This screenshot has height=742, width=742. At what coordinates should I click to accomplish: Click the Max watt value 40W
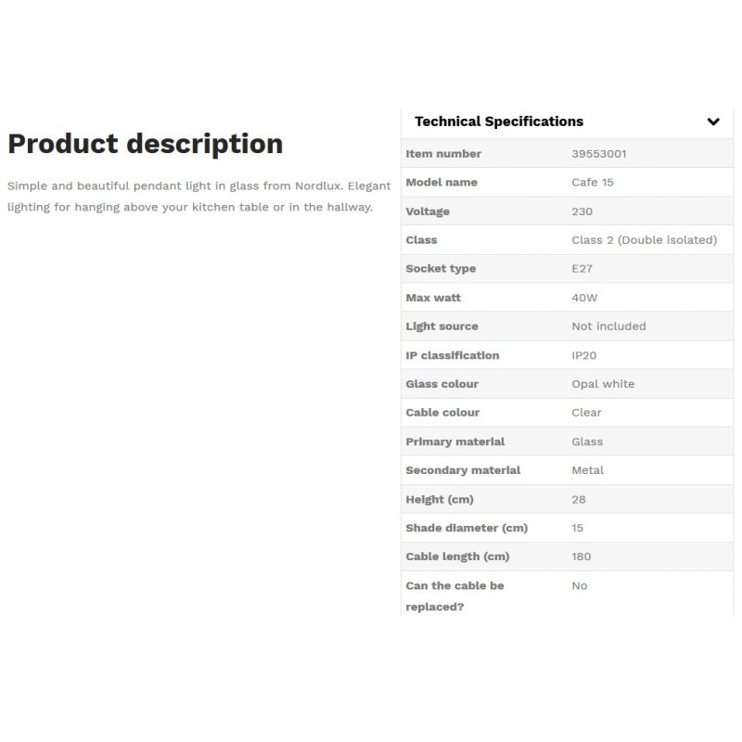click(x=585, y=298)
